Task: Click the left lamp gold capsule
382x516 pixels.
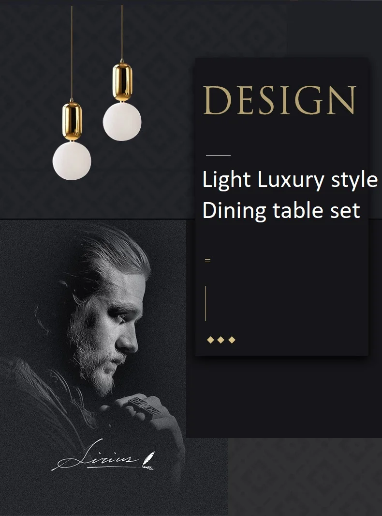Action: tap(72, 121)
